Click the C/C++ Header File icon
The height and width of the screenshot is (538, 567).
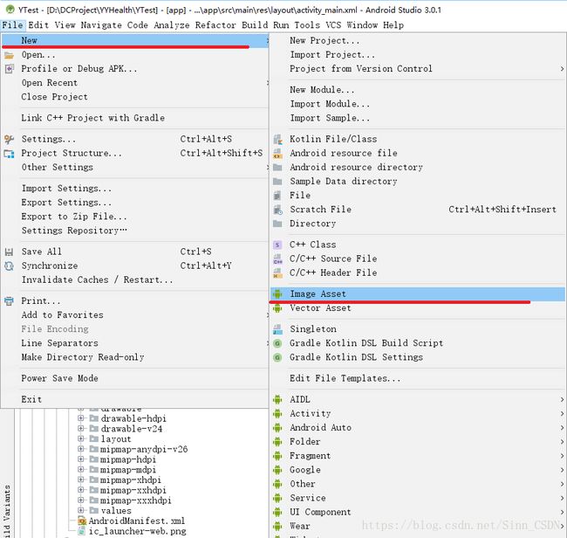click(x=277, y=273)
